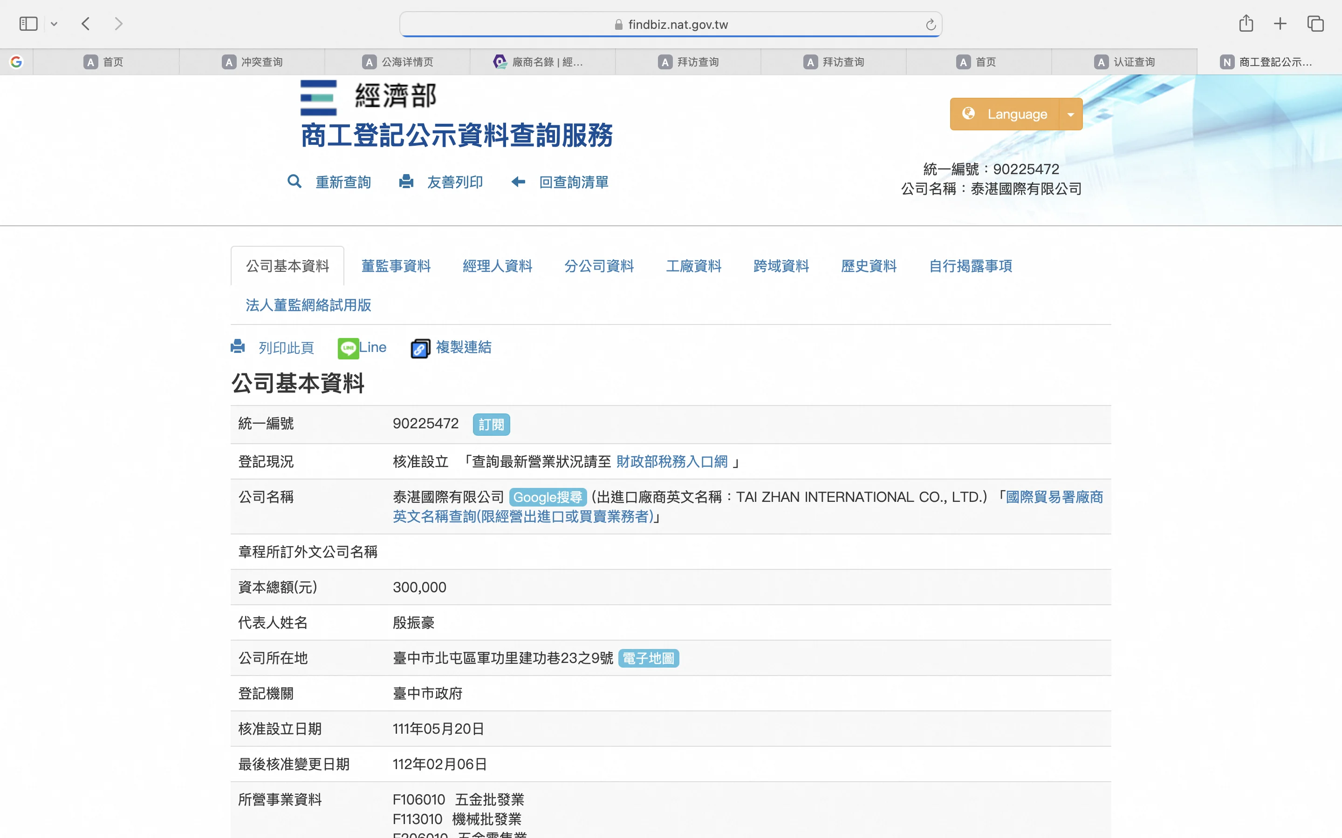Click the 訂閱 subscribe button
Viewport: 1342px width, 838px height.
[x=491, y=425]
